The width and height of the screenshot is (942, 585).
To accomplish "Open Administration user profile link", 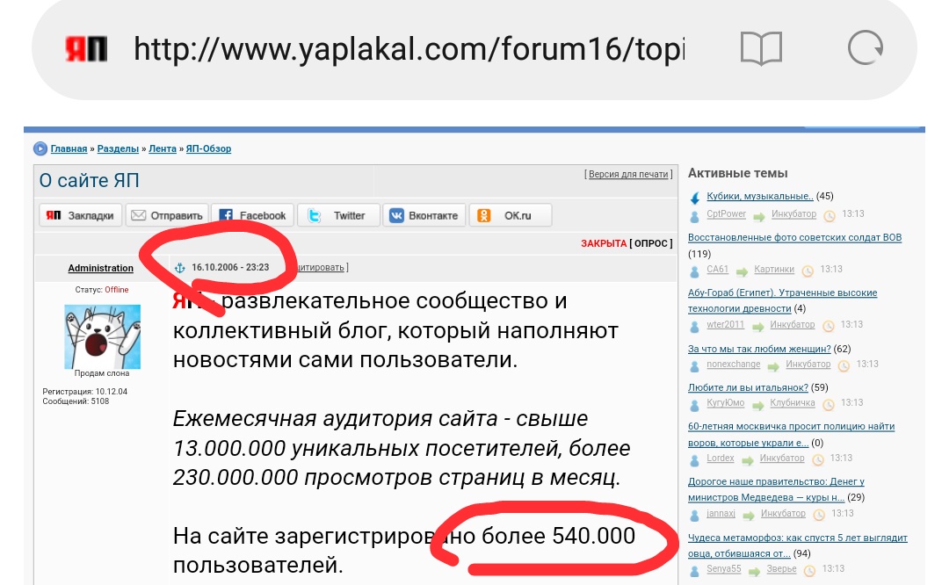I will point(100,268).
